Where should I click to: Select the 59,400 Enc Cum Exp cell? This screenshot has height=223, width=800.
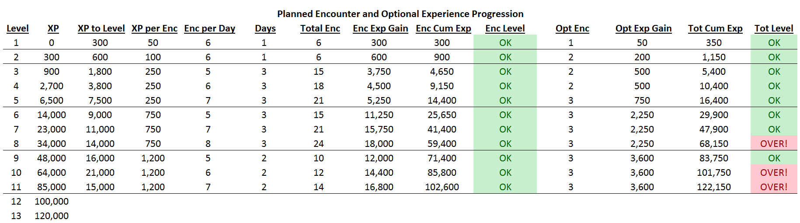click(x=442, y=144)
